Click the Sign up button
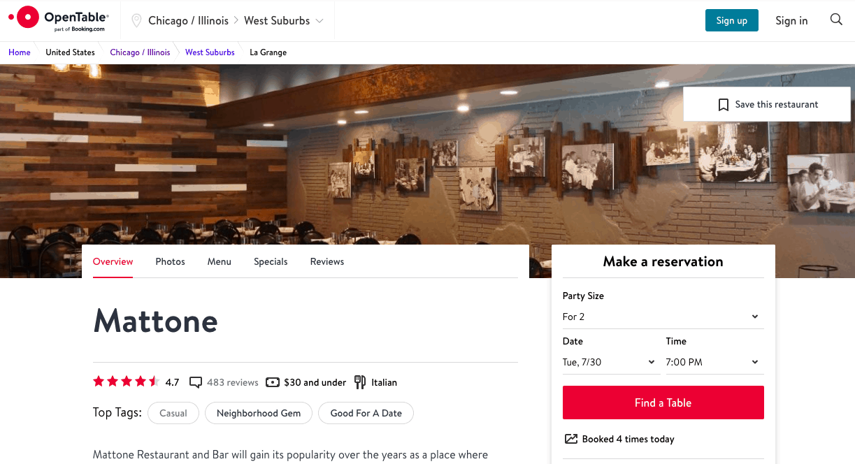This screenshot has width=855, height=464. pos(731,20)
